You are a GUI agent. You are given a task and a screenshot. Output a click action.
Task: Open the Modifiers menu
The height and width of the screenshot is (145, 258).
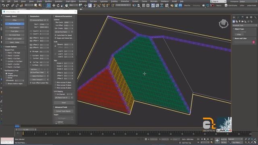[48, 1]
